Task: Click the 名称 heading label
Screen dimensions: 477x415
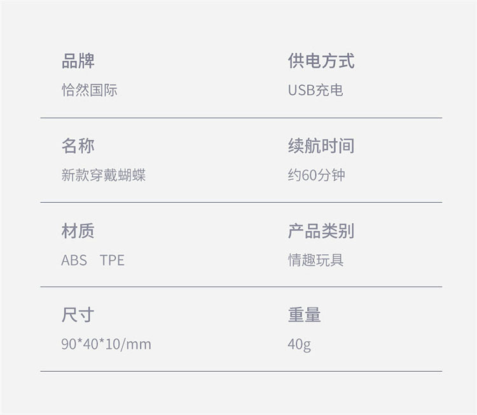Action: click(78, 146)
